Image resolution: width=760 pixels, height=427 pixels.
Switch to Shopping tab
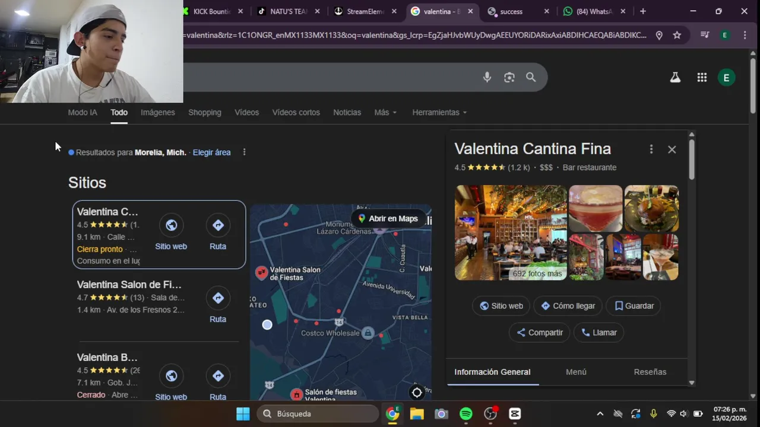coord(205,112)
